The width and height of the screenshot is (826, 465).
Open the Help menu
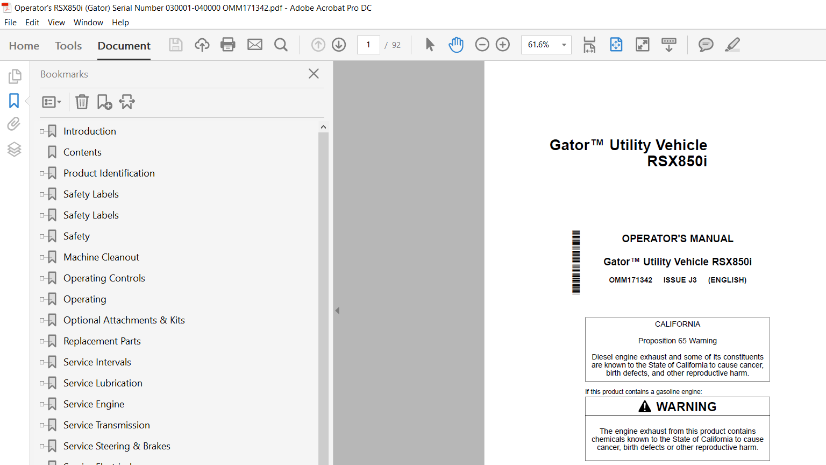[x=120, y=23]
